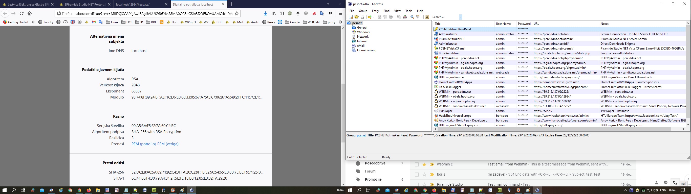Open the WEB Edit bookmarks folder
Screen dimensions: 691x194
(x=311, y=22)
